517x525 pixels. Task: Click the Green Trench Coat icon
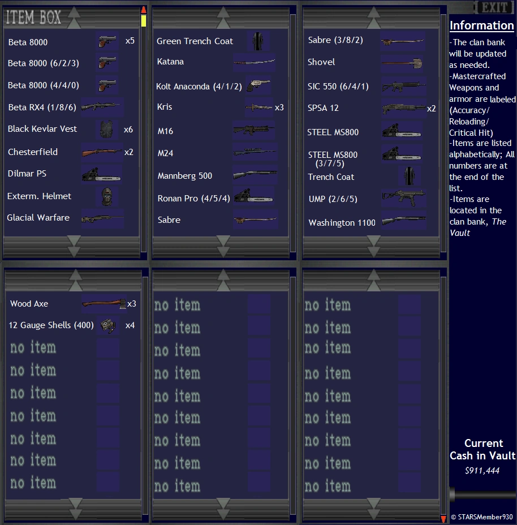[x=258, y=41]
